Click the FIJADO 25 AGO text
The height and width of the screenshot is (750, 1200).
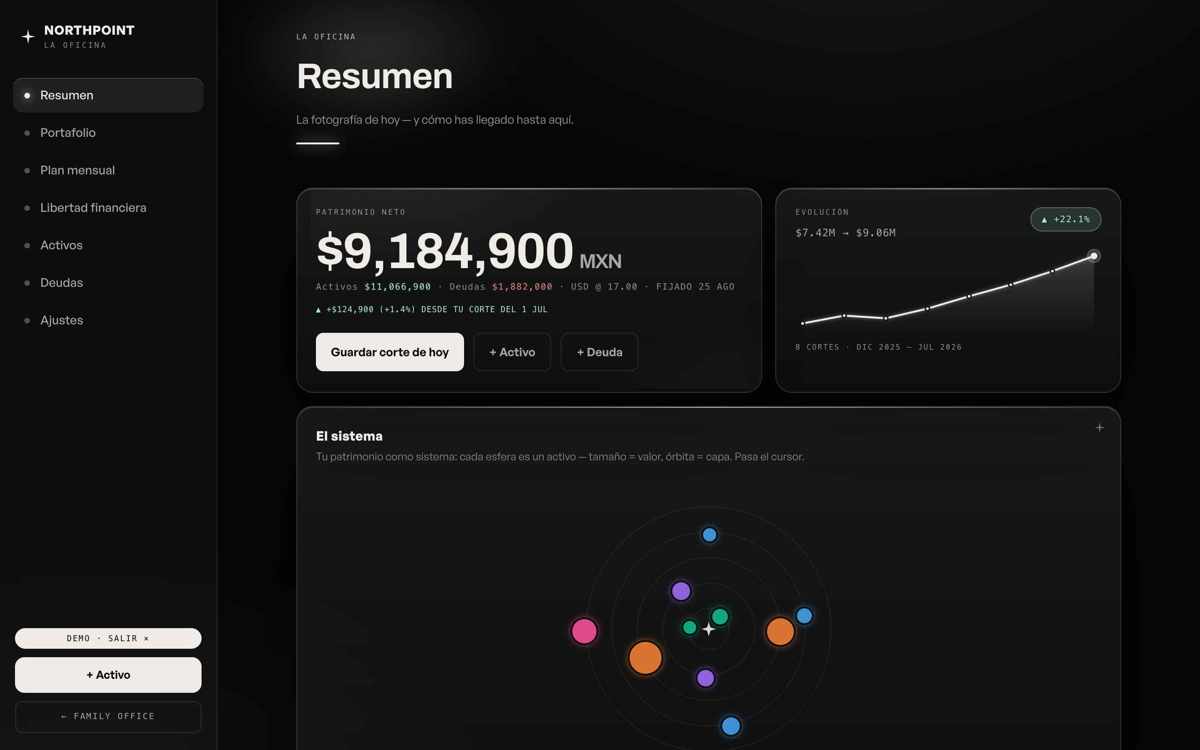pos(695,287)
